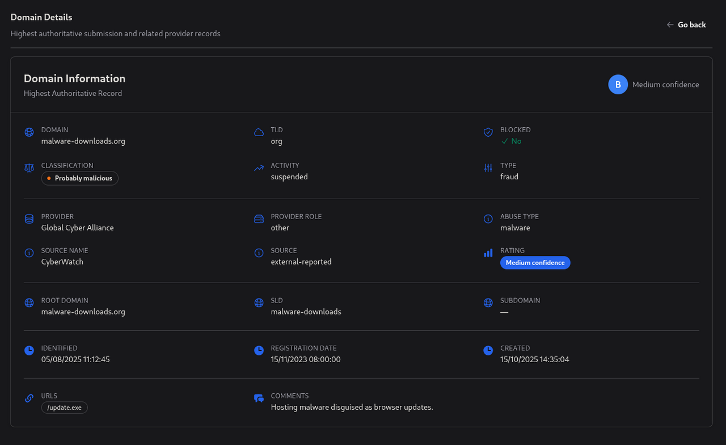Click the info icon beside ABUSE TYPE
The height and width of the screenshot is (445, 726).
click(x=488, y=219)
